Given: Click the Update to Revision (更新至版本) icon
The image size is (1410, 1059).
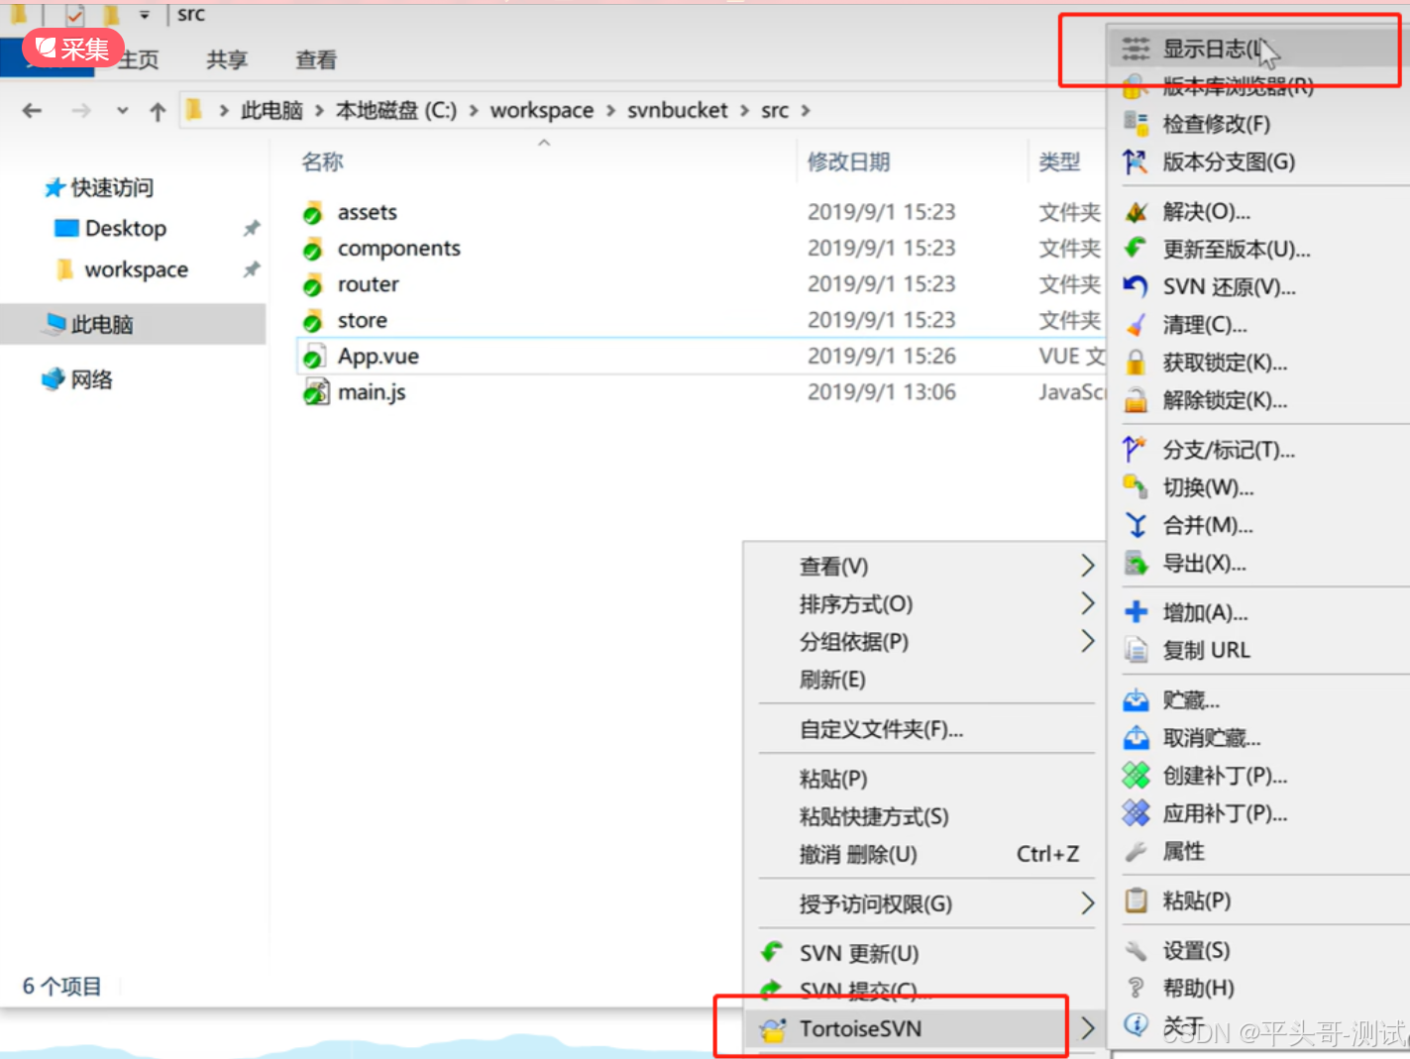Looking at the screenshot, I should [1136, 249].
